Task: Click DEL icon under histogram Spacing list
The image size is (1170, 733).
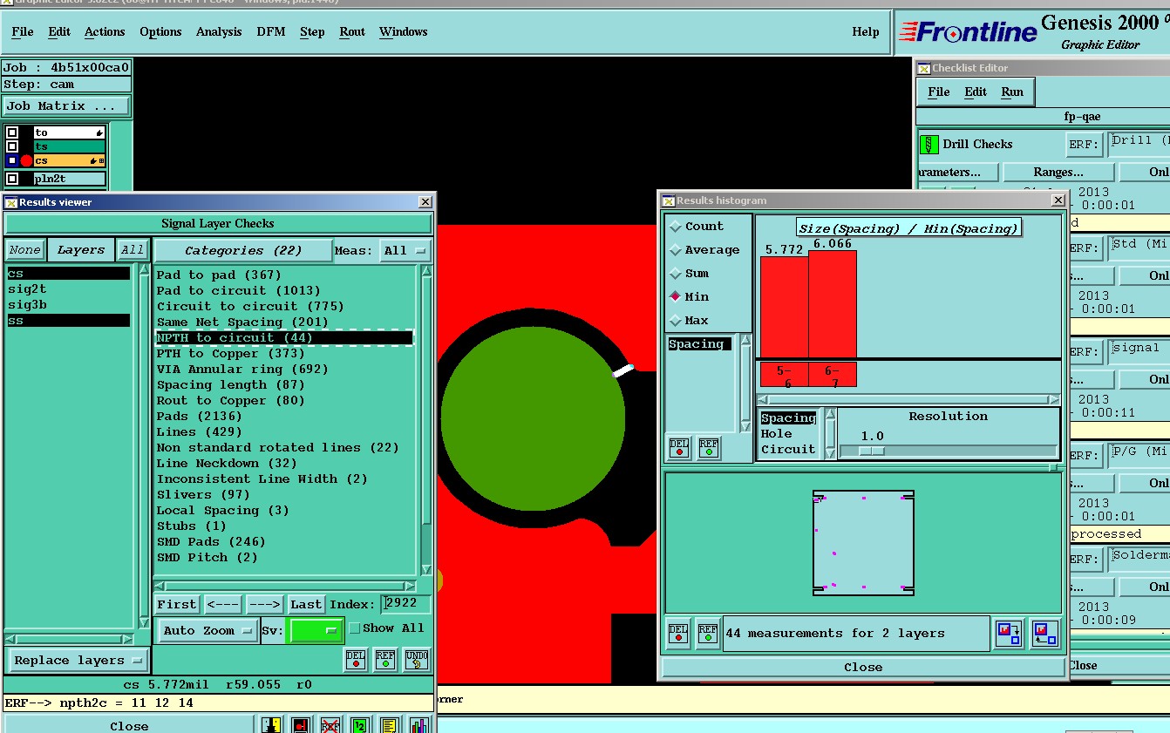Action: click(679, 447)
